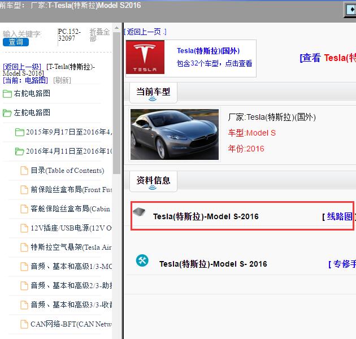Click the 车型:Model S text

[x=252, y=133]
